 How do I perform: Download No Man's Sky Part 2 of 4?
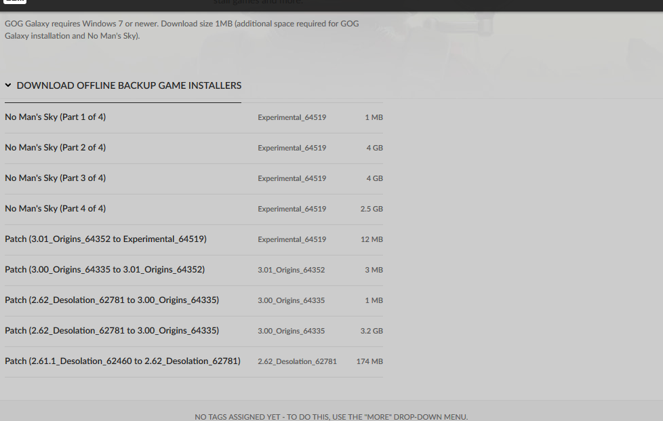tap(56, 148)
